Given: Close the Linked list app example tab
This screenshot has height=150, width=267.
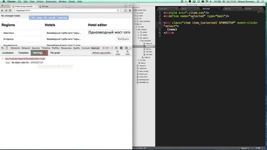Looking at the screenshot, I should click(36, 6).
